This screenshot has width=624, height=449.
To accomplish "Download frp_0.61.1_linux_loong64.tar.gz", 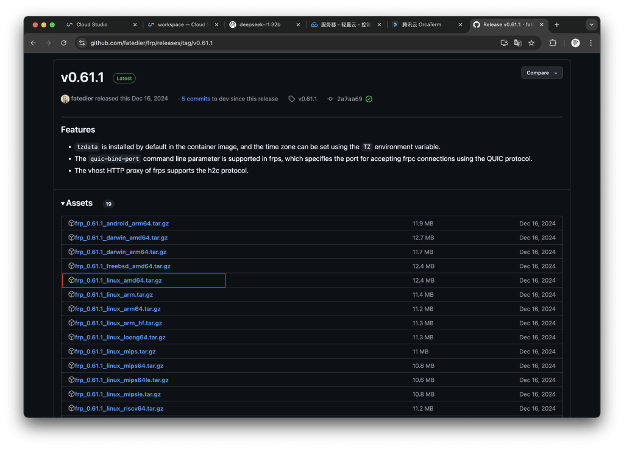I will tap(120, 338).
